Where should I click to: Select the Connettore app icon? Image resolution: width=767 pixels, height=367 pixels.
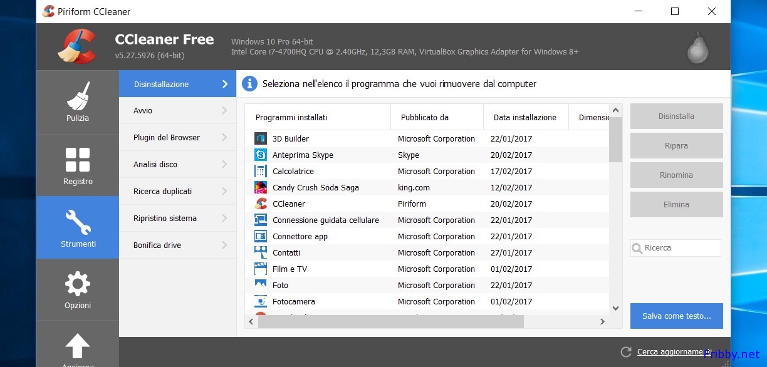[x=261, y=236]
